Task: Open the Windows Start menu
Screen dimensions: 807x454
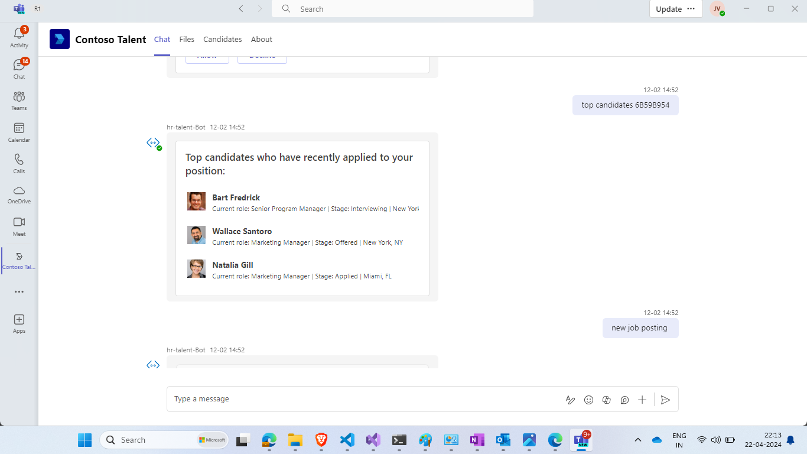Action: coord(85,440)
